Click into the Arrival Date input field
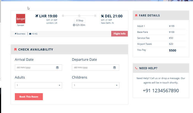This screenshot has width=193, height=113. coord(34,67)
